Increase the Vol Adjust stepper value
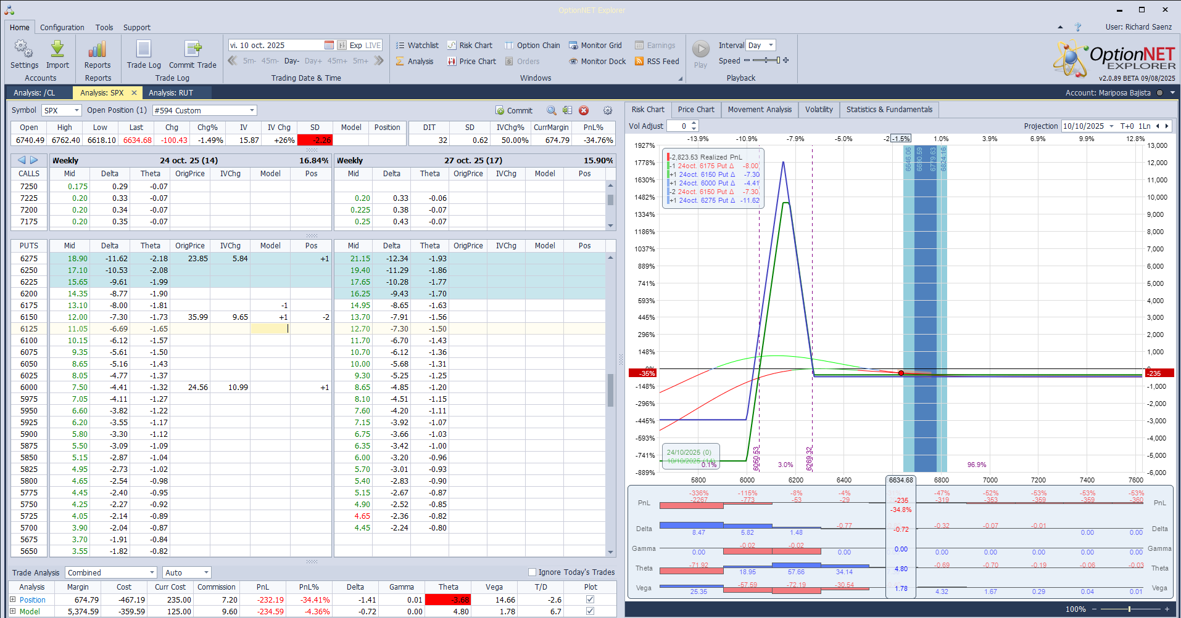The image size is (1181, 618). point(694,123)
